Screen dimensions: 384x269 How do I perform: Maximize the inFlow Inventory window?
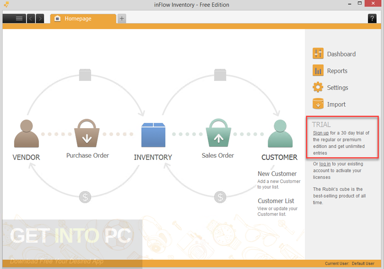(360, 4)
